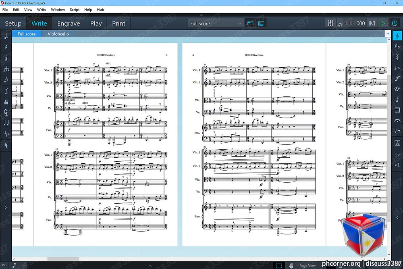This screenshot has height=269, width=403.
Task: Open Time Signatures panel
Action: tap(397, 57)
